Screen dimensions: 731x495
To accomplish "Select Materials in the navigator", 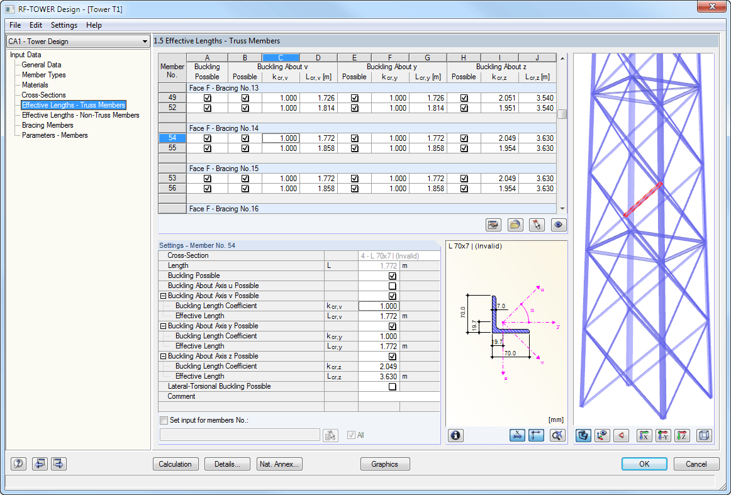I will 35,85.
